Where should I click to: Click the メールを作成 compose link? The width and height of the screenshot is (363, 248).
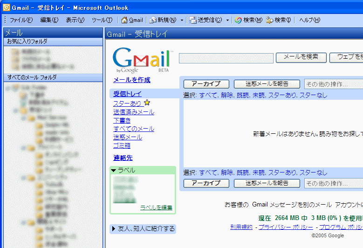tap(132, 80)
